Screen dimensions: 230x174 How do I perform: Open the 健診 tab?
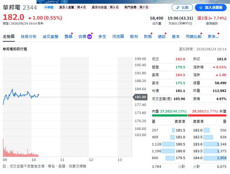162,36
